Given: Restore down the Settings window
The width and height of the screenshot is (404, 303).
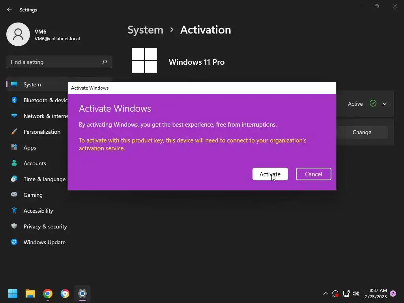Looking at the screenshot, I should [377, 6].
